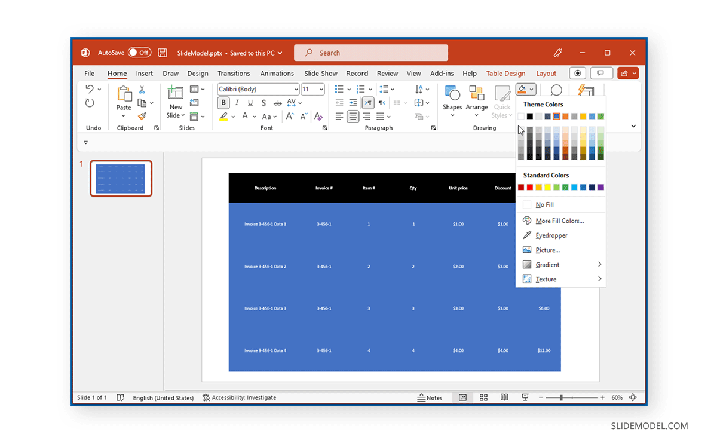The height and width of the screenshot is (444, 717).
Task: Toggle Right-to-Left text direction
Action: pos(382,103)
